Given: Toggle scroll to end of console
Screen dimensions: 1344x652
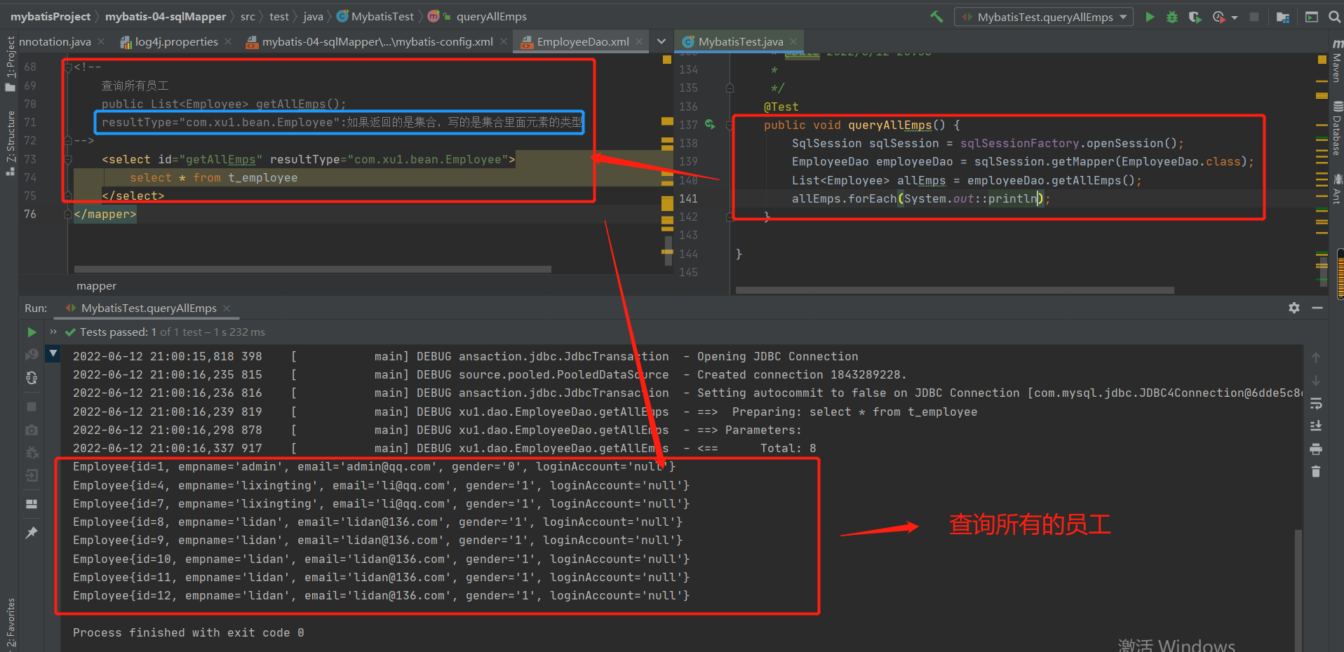Looking at the screenshot, I should (1316, 426).
